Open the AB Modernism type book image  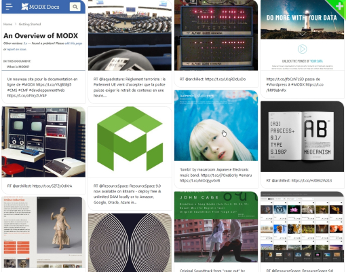(x=303, y=137)
